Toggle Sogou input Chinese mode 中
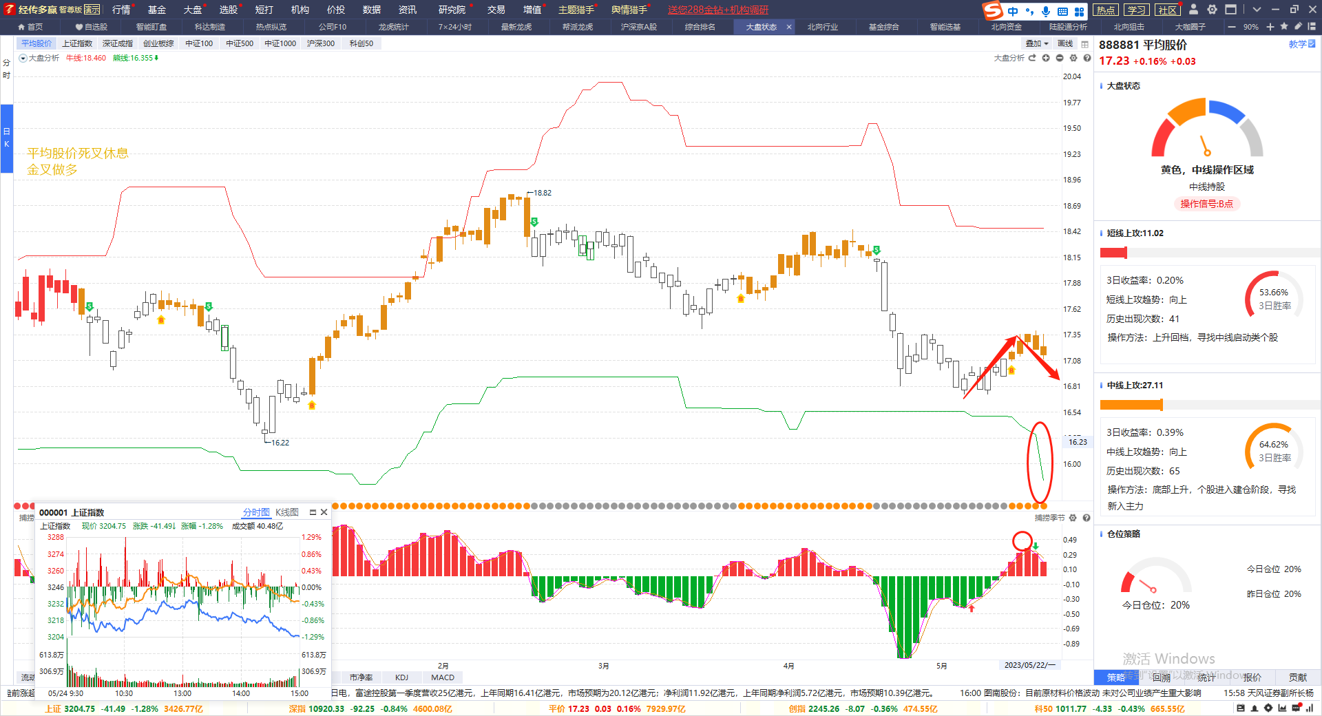The height and width of the screenshot is (716, 1322). [1013, 11]
